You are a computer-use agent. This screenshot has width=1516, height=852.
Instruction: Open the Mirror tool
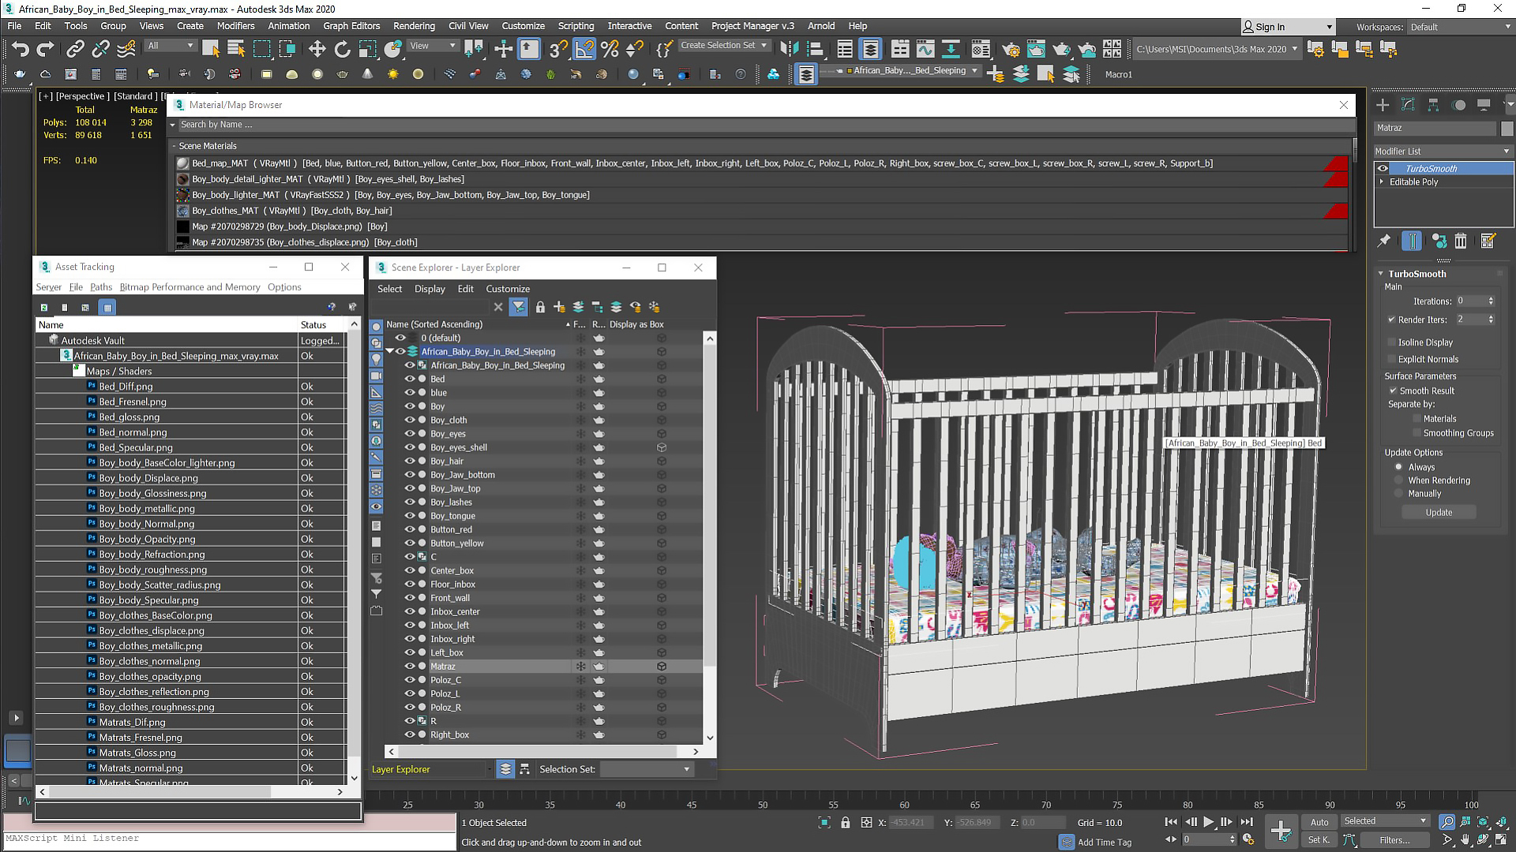(x=788, y=49)
